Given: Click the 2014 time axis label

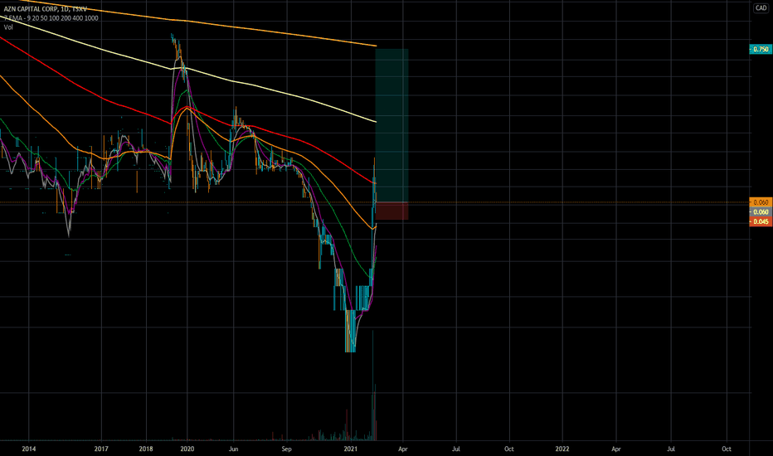Looking at the screenshot, I should 28,449.
